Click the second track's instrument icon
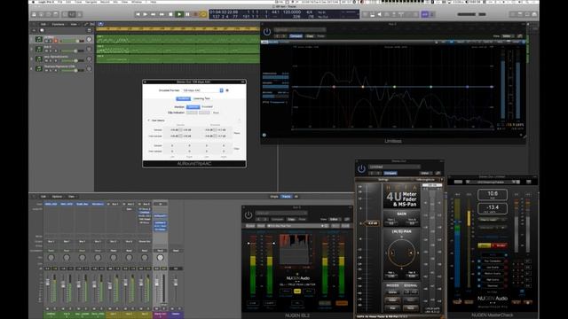Image resolution: width=568 pixels, height=319 pixels. point(39,49)
